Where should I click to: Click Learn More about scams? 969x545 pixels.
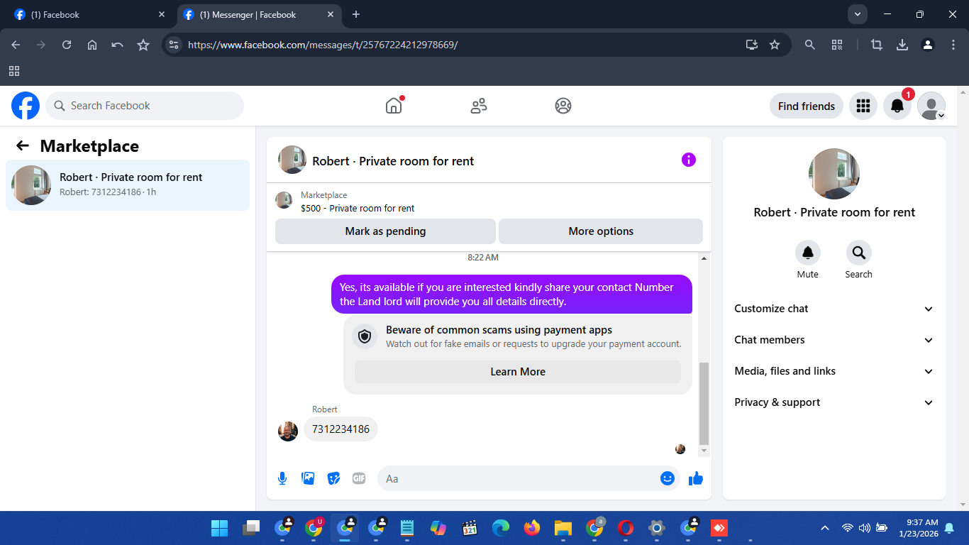(x=518, y=372)
